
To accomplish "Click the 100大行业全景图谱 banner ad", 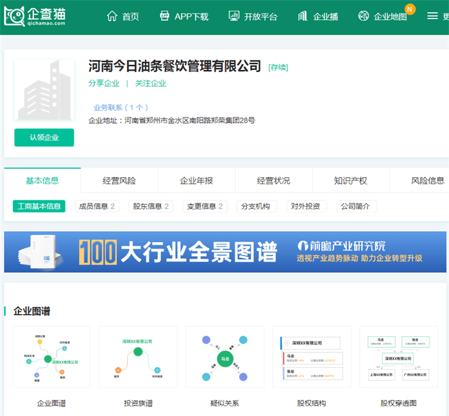I will [225, 252].
